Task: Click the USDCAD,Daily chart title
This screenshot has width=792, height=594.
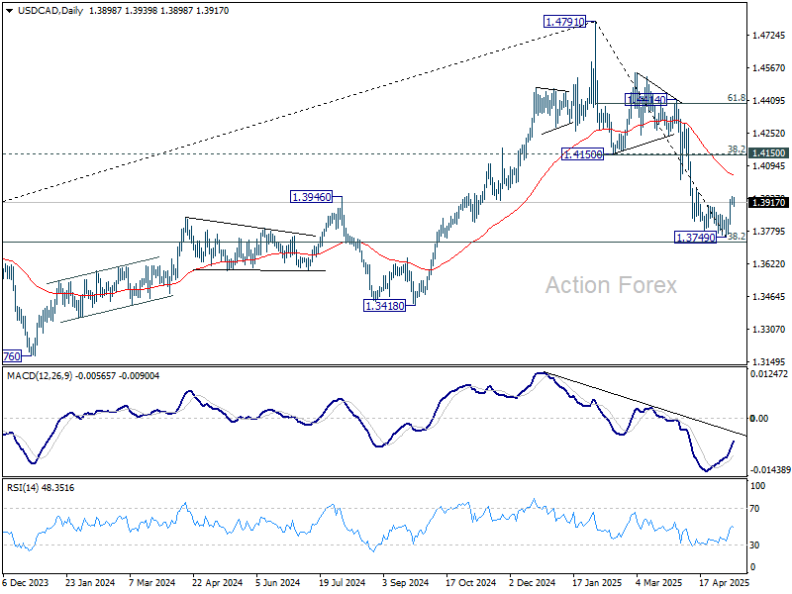Action: click(50, 11)
